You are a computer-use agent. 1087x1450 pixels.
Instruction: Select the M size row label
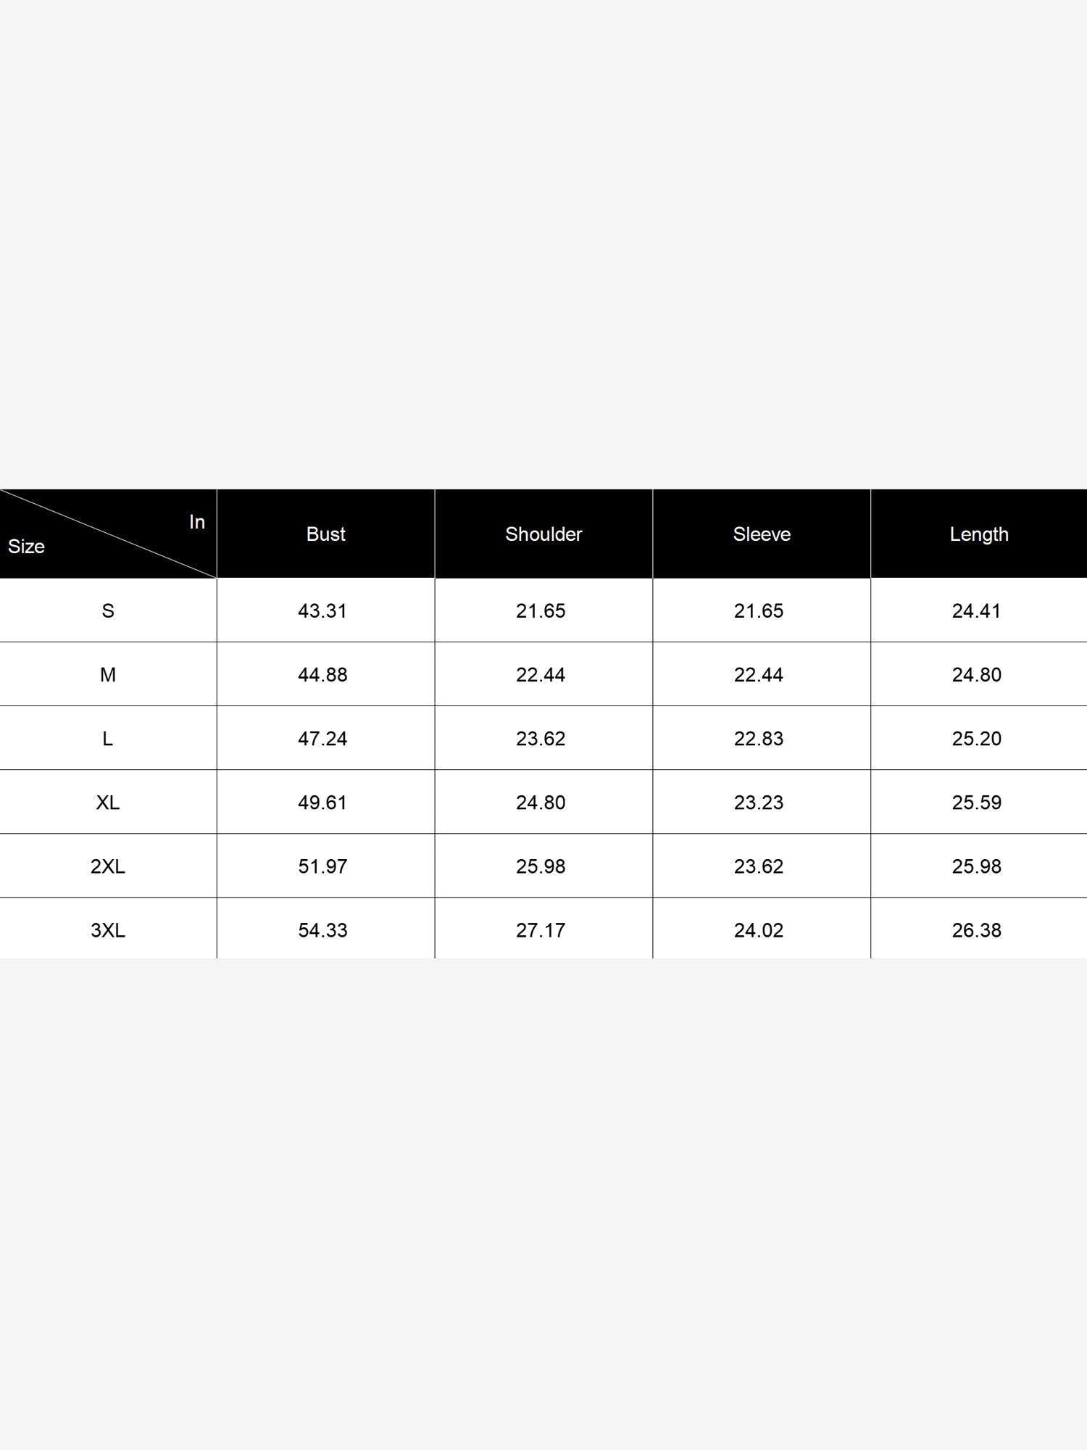(x=108, y=675)
